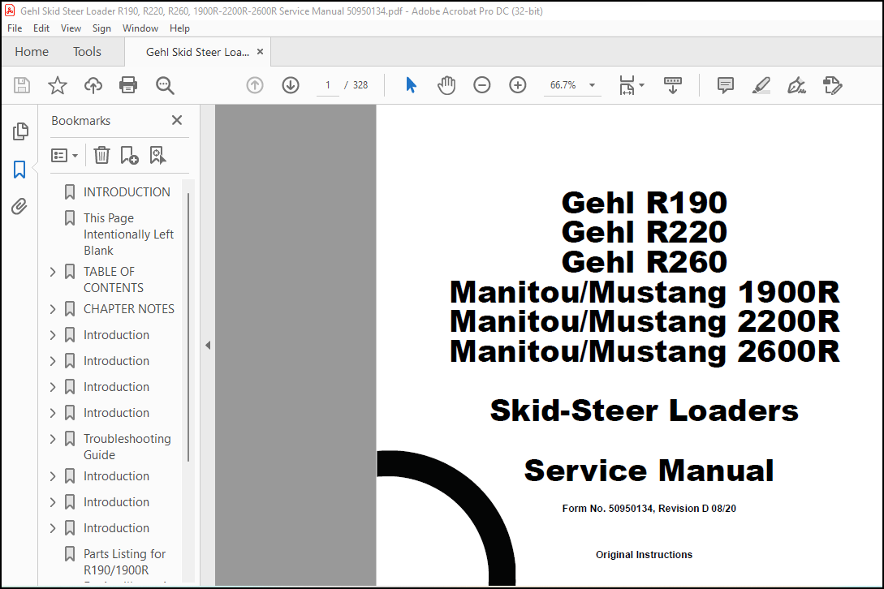The width and height of the screenshot is (884, 589).
Task: Click the 66.7% zoom value field
Action: [564, 85]
